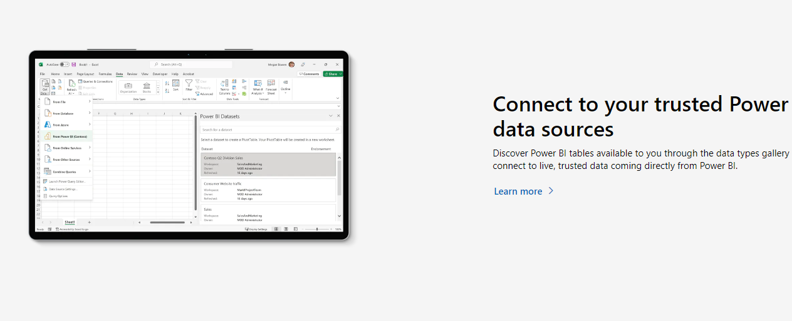Expand the formula bar chevron

point(338,106)
